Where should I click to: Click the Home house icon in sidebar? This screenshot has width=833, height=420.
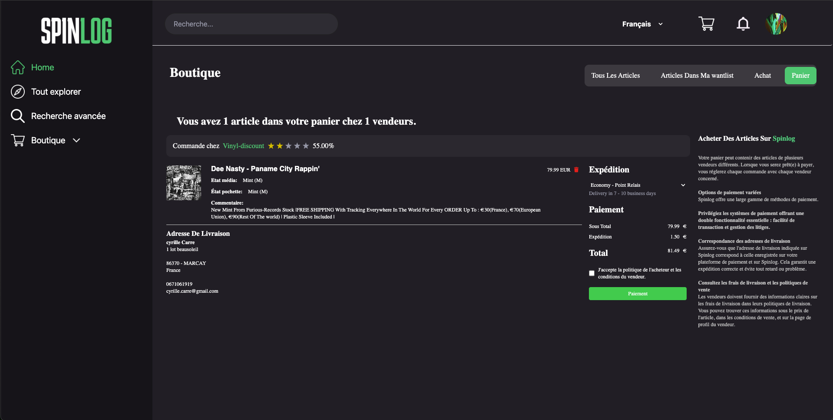click(x=18, y=67)
